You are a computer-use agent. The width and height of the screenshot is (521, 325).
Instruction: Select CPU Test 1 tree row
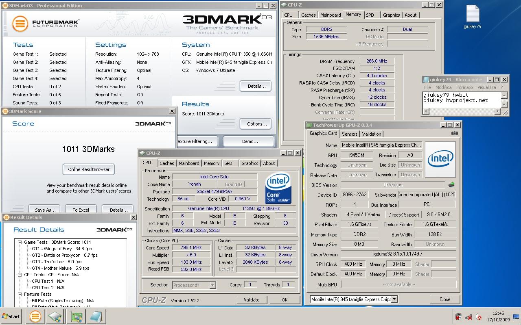48,281
